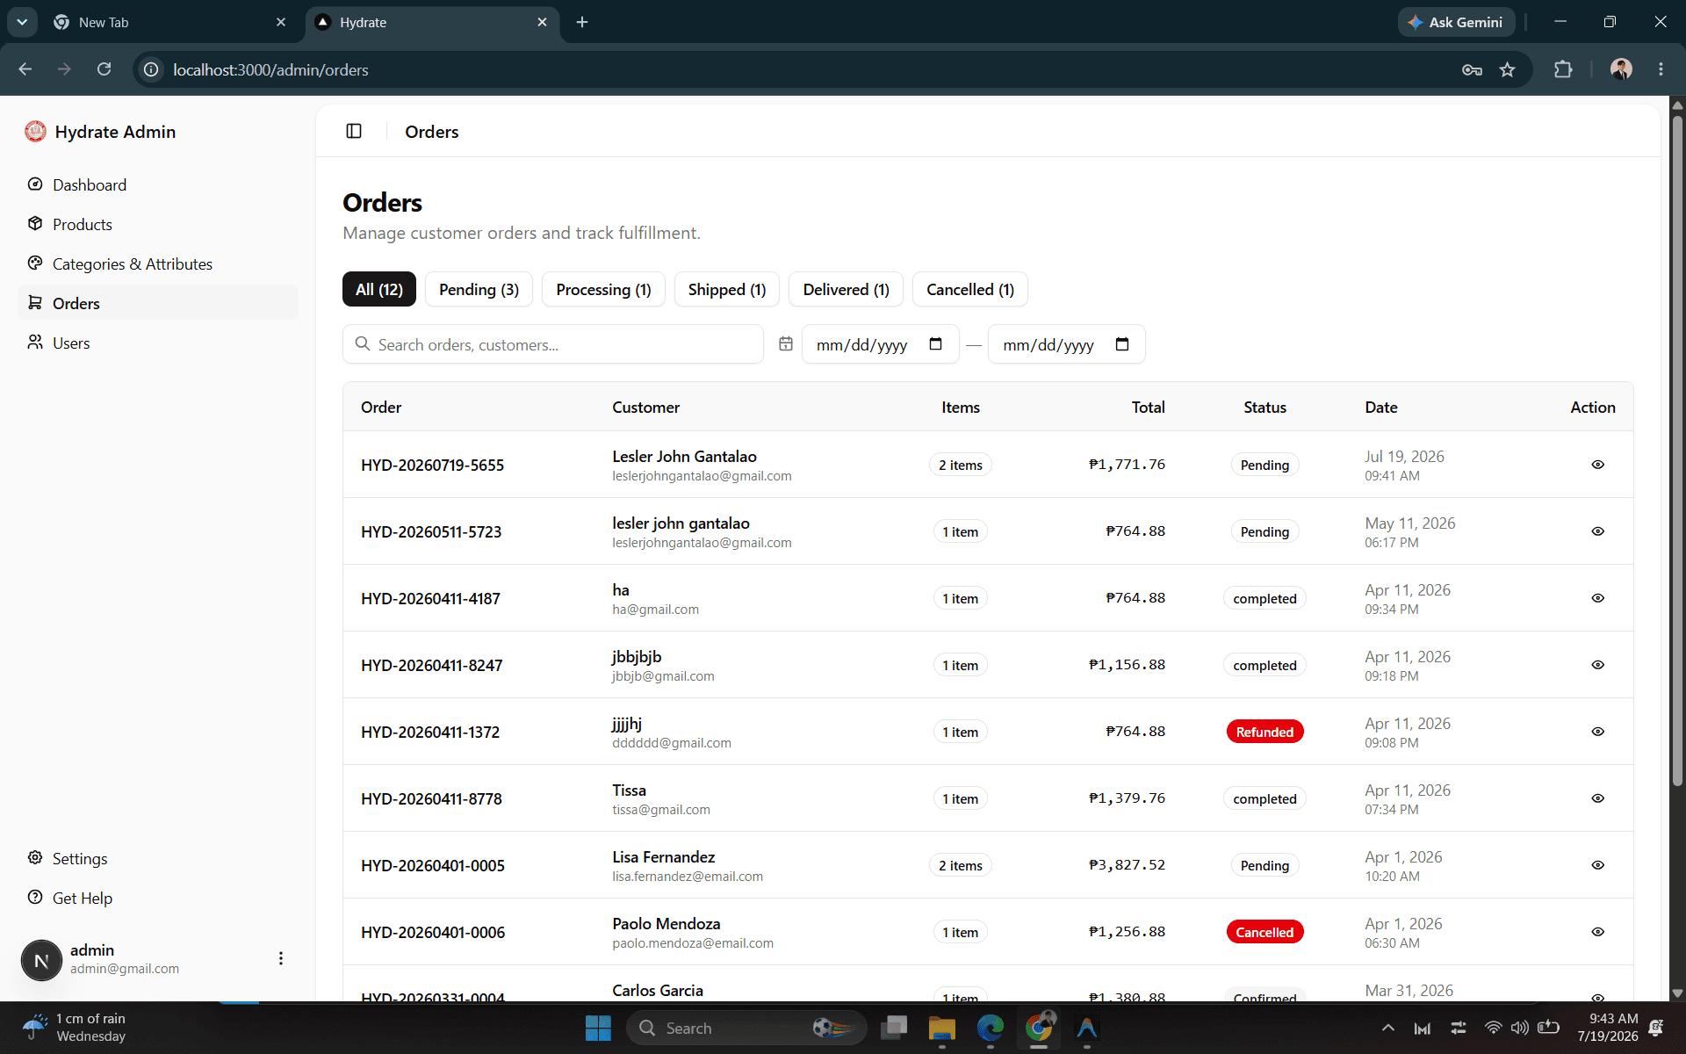Open the Windows Start menu

pyautogui.click(x=598, y=1028)
